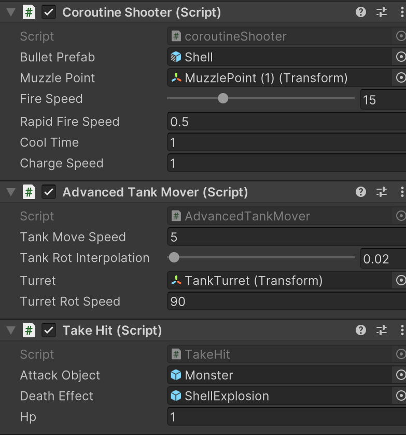Click the Shell prefab in Bullet Prefab
This screenshot has width=406, height=435.
coord(199,57)
